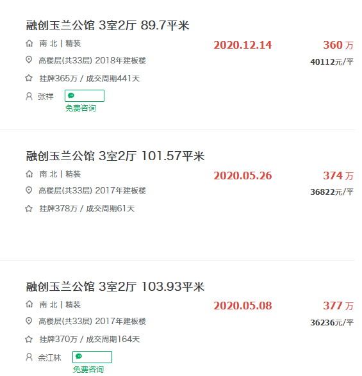
Task: Click 免费咨询 under agent 余江林
Action: 88,370
